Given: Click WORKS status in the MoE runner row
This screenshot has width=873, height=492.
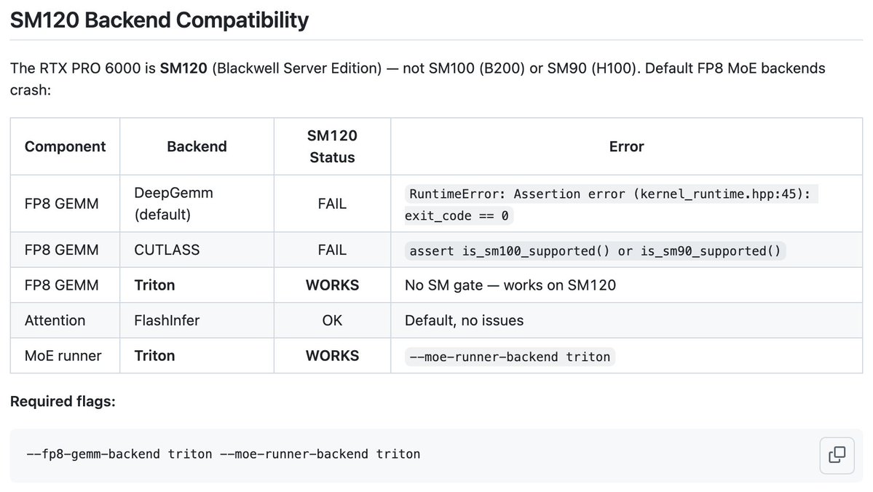Looking at the screenshot, I should pos(332,356).
